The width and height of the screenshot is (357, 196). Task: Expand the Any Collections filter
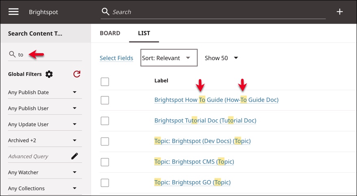click(x=45, y=188)
